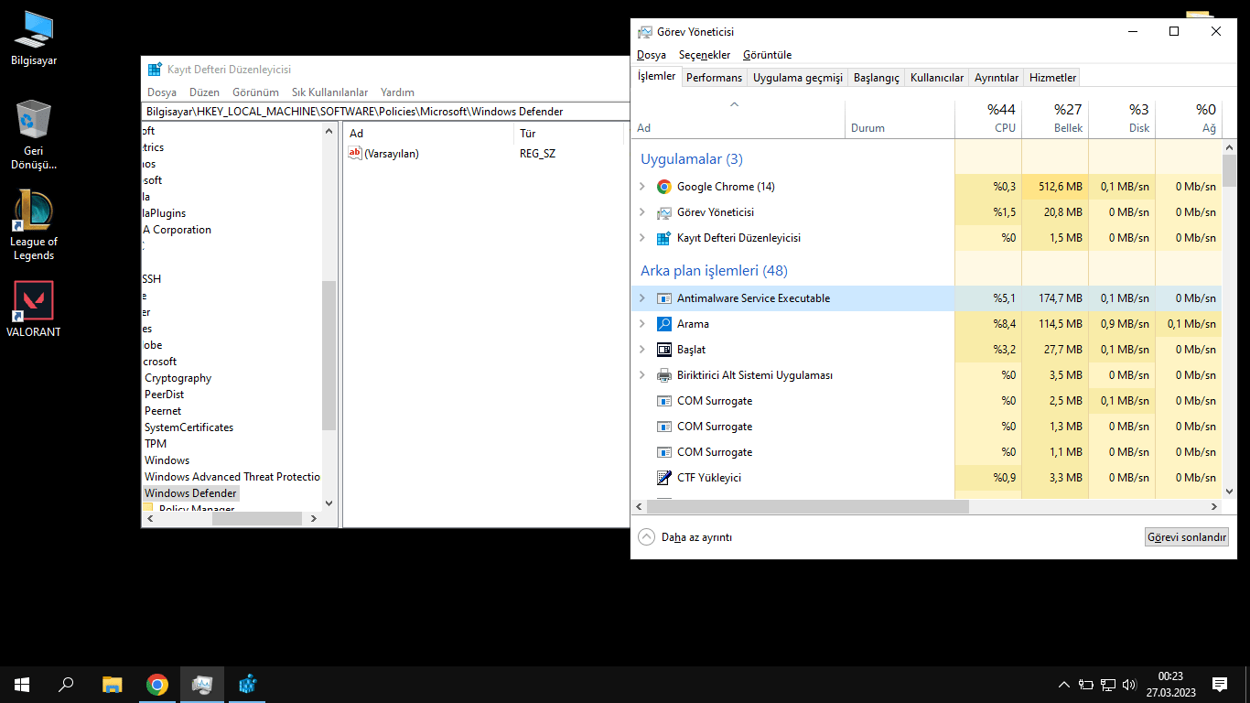This screenshot has height=703, width=1250.
Task: Switch to Performans tab
Action: (x=714, y=78)
